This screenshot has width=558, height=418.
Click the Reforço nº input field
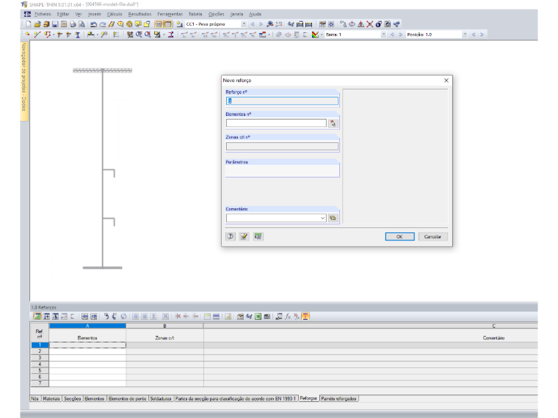(x=282, y=101)
